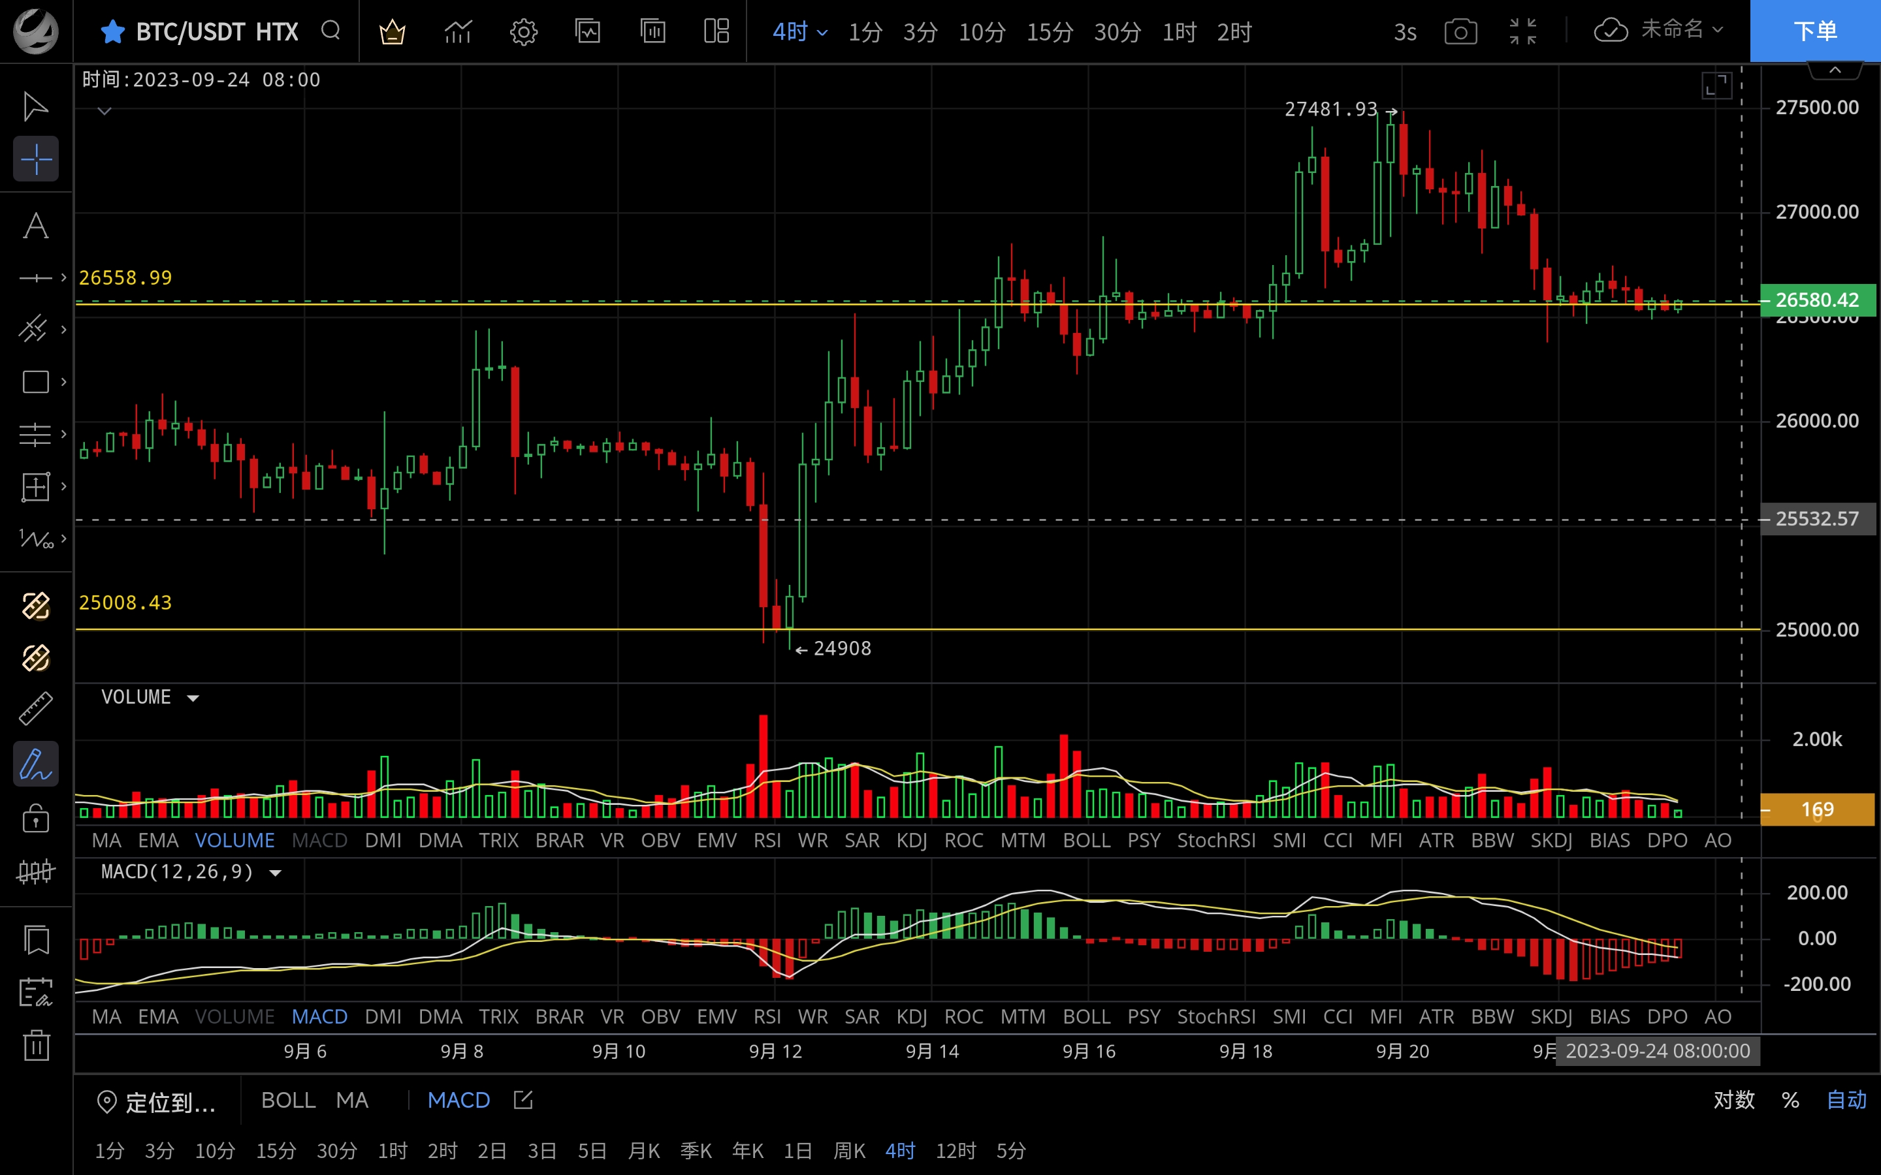The height and width of the screenshot is (1175, 1881).
Task: Toggle the lock drawings icon
Action: pos(36,819)
